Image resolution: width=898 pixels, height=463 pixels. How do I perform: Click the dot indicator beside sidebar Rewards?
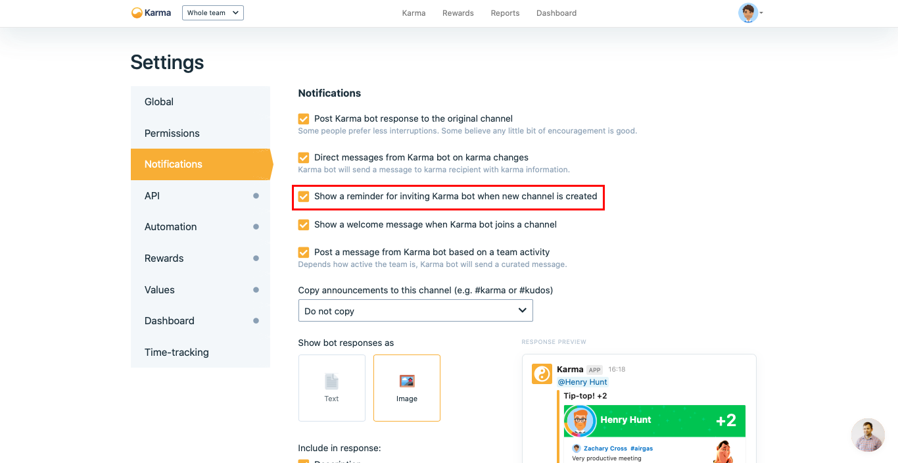[x=256, y=258]
